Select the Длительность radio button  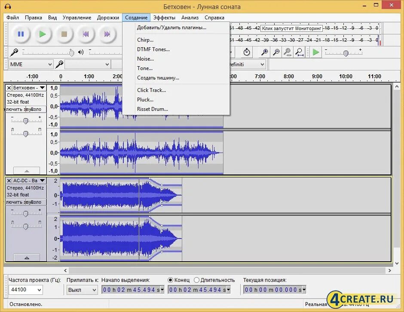click(196, 280)
